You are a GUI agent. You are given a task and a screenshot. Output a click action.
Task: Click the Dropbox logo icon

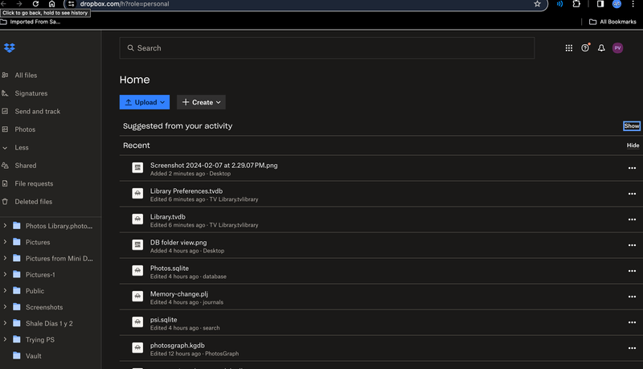click(x=10, y=48)
